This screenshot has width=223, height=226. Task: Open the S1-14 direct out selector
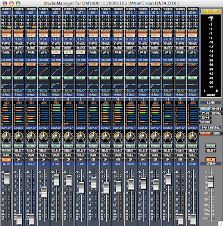[x=168, y=39]
